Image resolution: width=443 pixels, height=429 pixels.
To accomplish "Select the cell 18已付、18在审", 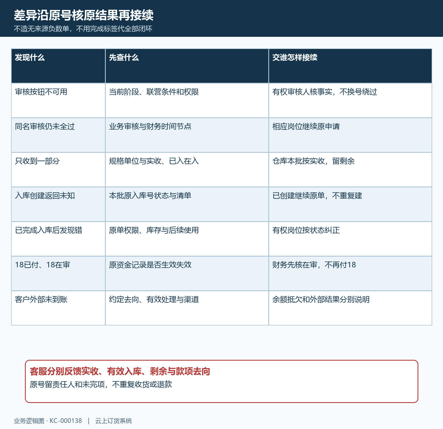I will pos(58,273).
